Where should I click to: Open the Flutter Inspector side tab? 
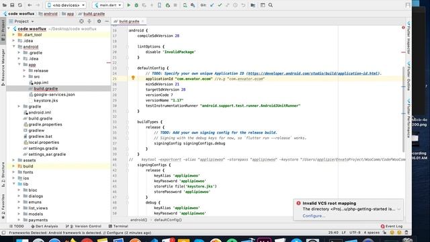(408, 38)
